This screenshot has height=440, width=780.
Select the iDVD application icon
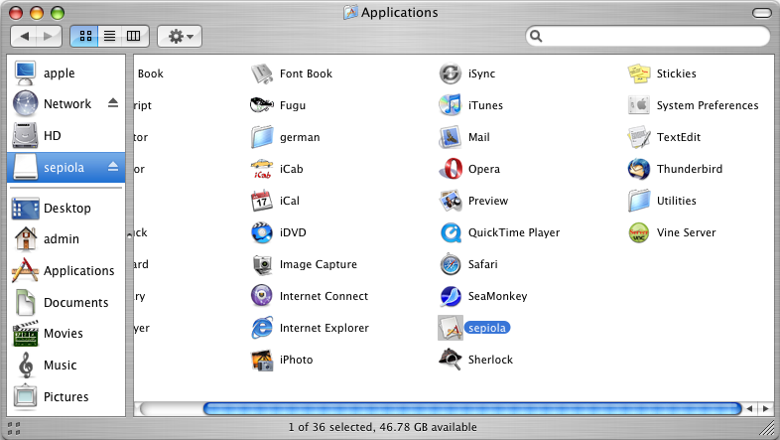(262, 232)
